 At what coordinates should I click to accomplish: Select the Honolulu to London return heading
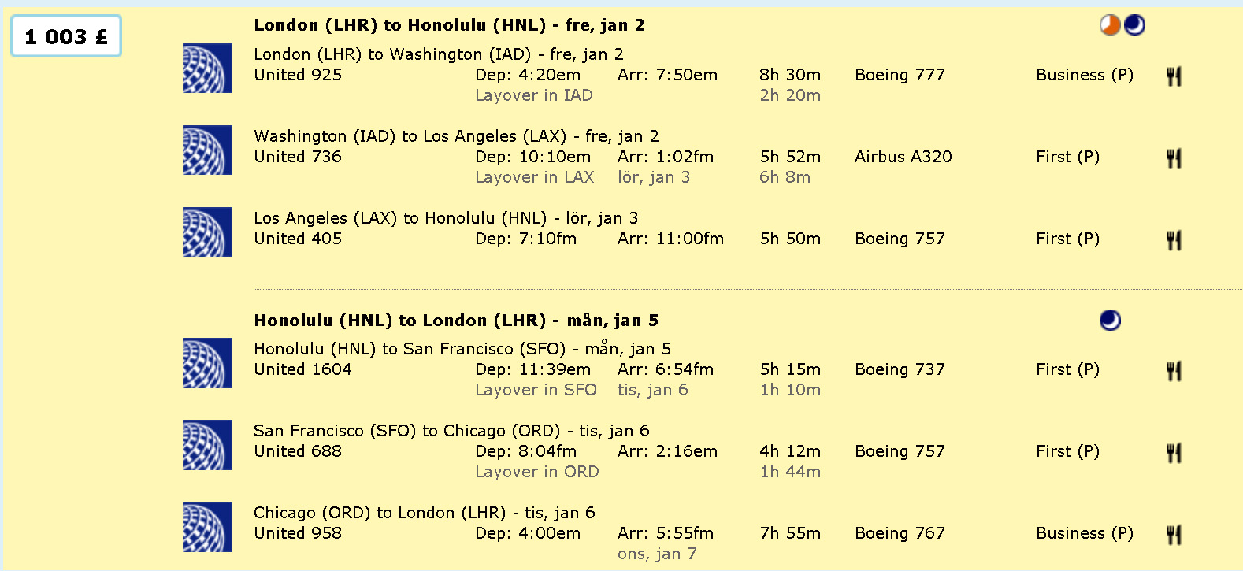coord(456,320)
